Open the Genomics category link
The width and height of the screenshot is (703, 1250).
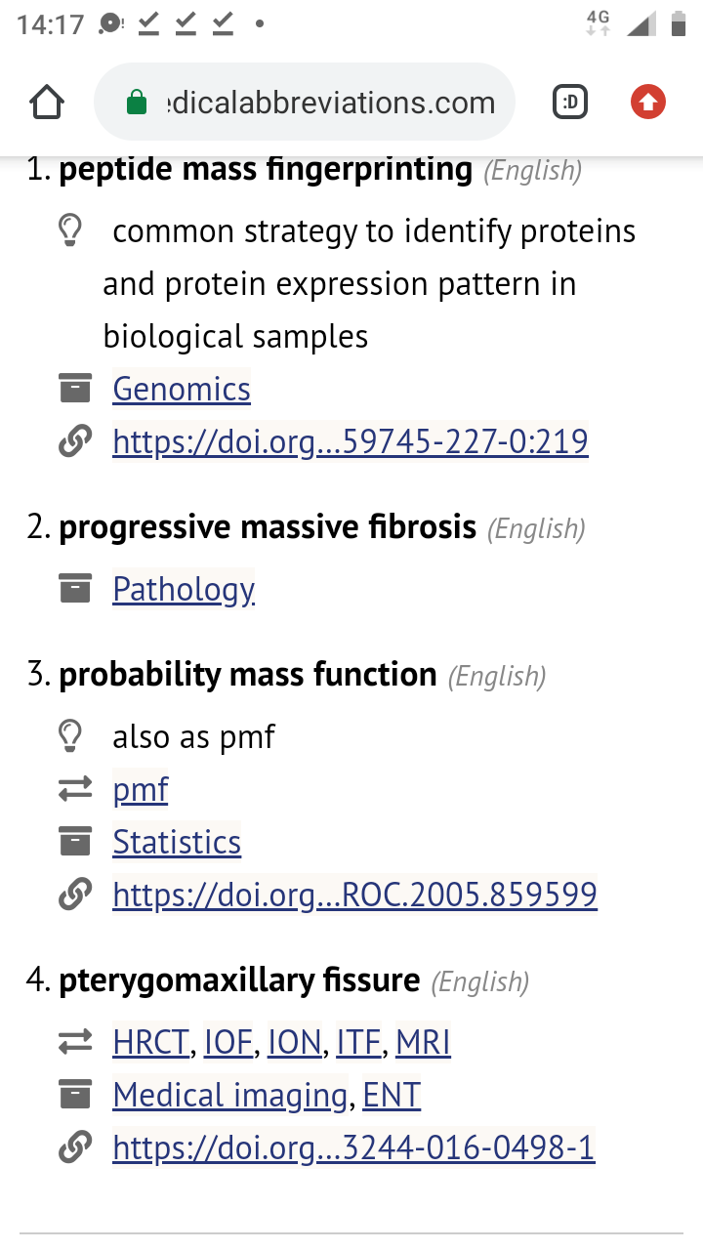pyautogui.click(x=182, y=389)
